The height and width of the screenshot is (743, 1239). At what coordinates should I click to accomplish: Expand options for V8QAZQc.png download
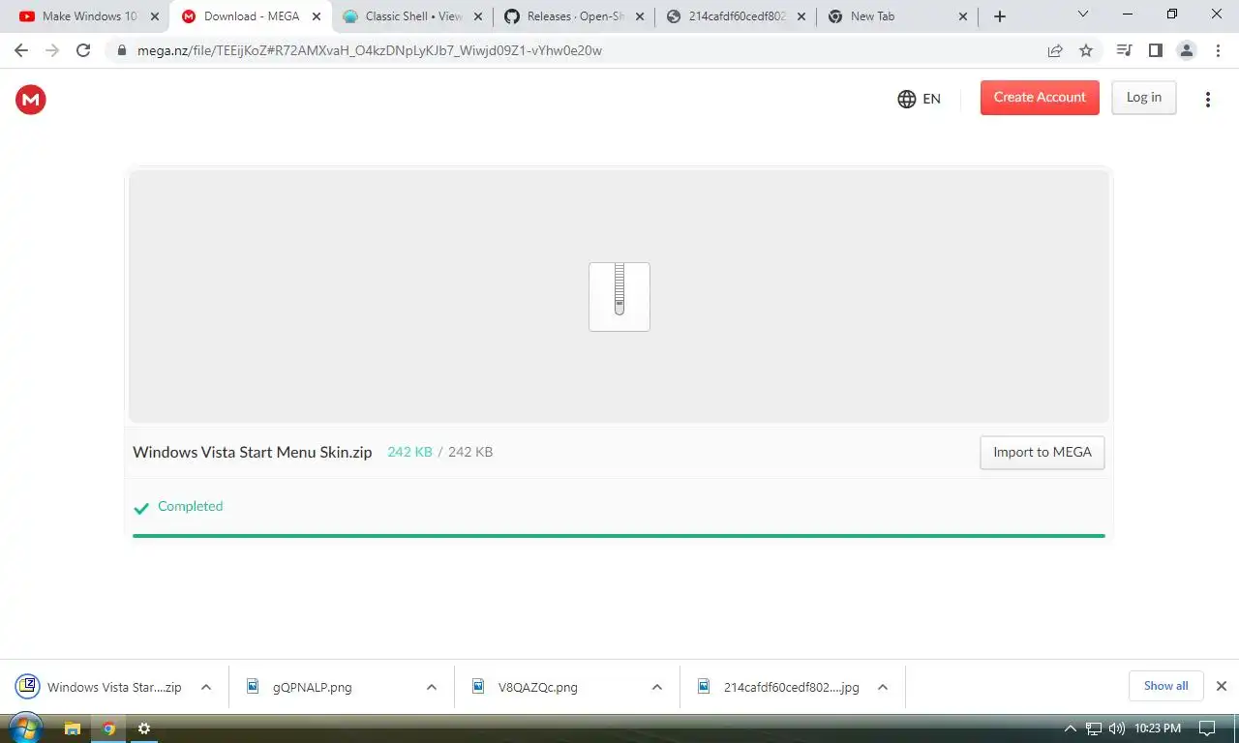tap(657, 687)
